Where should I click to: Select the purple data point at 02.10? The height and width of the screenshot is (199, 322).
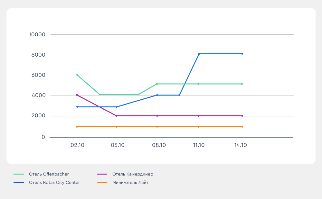(x=77, y=95)
